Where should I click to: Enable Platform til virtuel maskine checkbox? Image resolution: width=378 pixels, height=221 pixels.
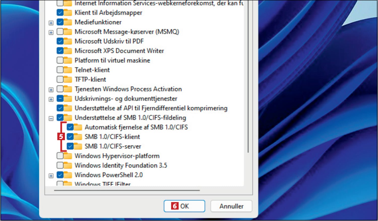tap(60, 60)
